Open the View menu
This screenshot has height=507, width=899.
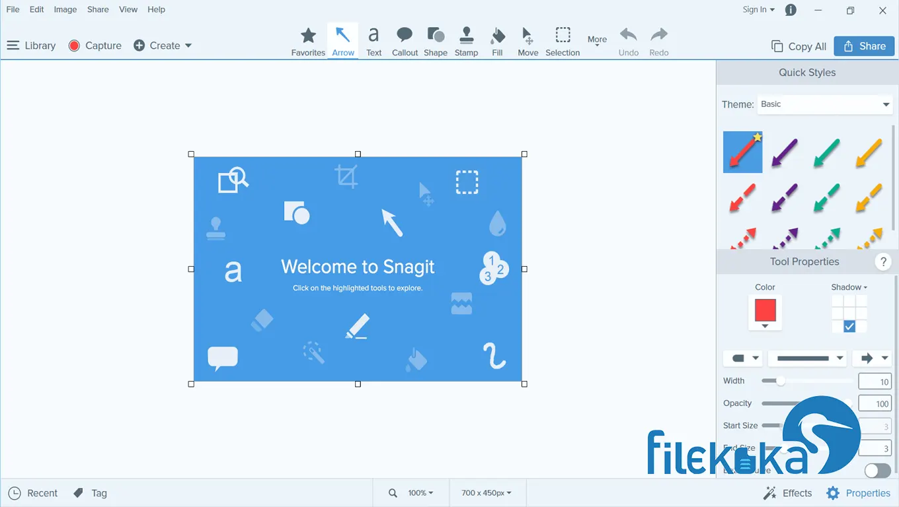(x=128, y=10)
